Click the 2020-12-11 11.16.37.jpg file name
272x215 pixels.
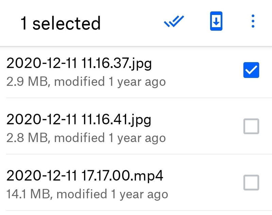click(79, 64)
